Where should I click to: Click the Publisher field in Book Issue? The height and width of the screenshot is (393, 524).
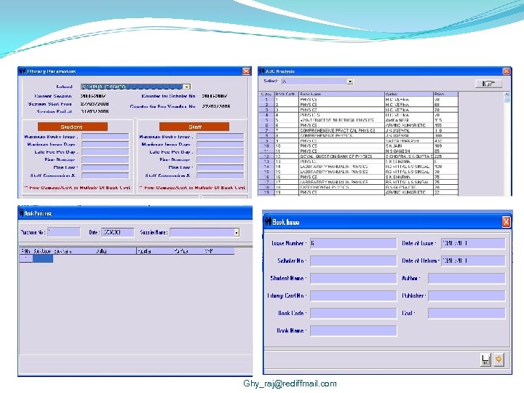point(467,295)
